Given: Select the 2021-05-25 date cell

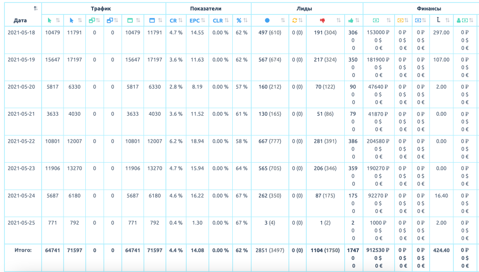Looking at the screenshot, I should coord(21,223).
